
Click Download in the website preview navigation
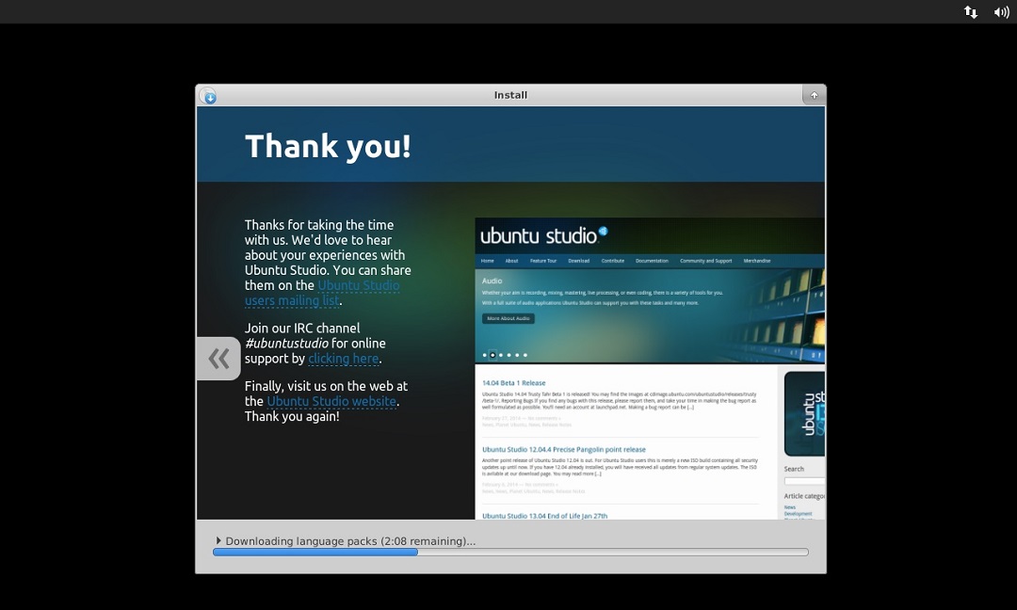578,261
